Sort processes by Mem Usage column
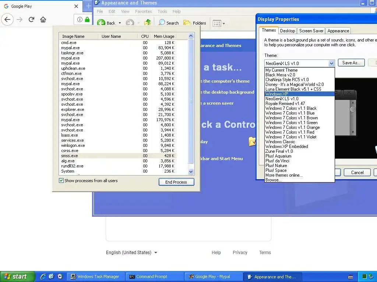 (164, 36)
